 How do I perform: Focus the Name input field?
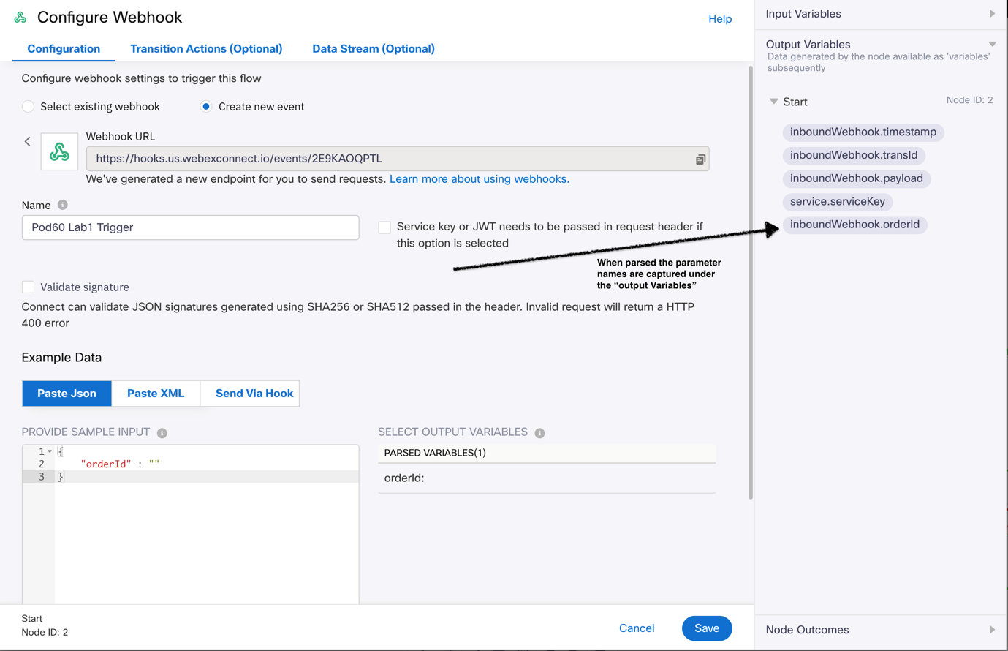(190, 227)
